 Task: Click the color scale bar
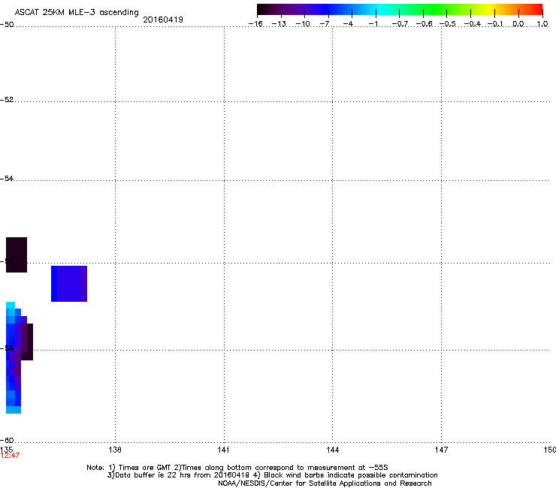coord(400,10)
